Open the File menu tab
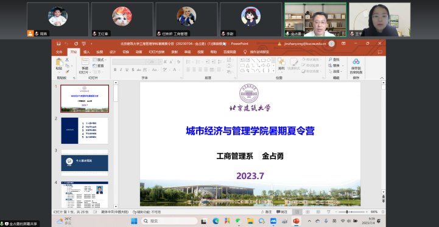439x227 pixels. [59, 52]
